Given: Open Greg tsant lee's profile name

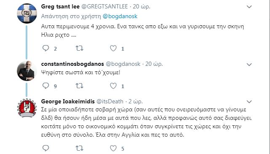Looking at the screenshot, I should [60, 7].
